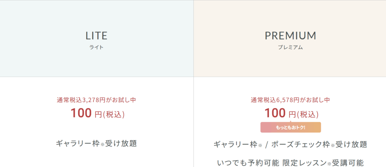Click the いつでも予約可能 text
The image size is (386, 167).
coord(248,163)
